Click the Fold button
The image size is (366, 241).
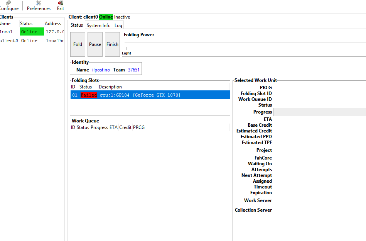78,44
